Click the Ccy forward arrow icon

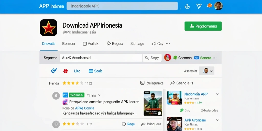pyautogui.click(x=154, y=44)
